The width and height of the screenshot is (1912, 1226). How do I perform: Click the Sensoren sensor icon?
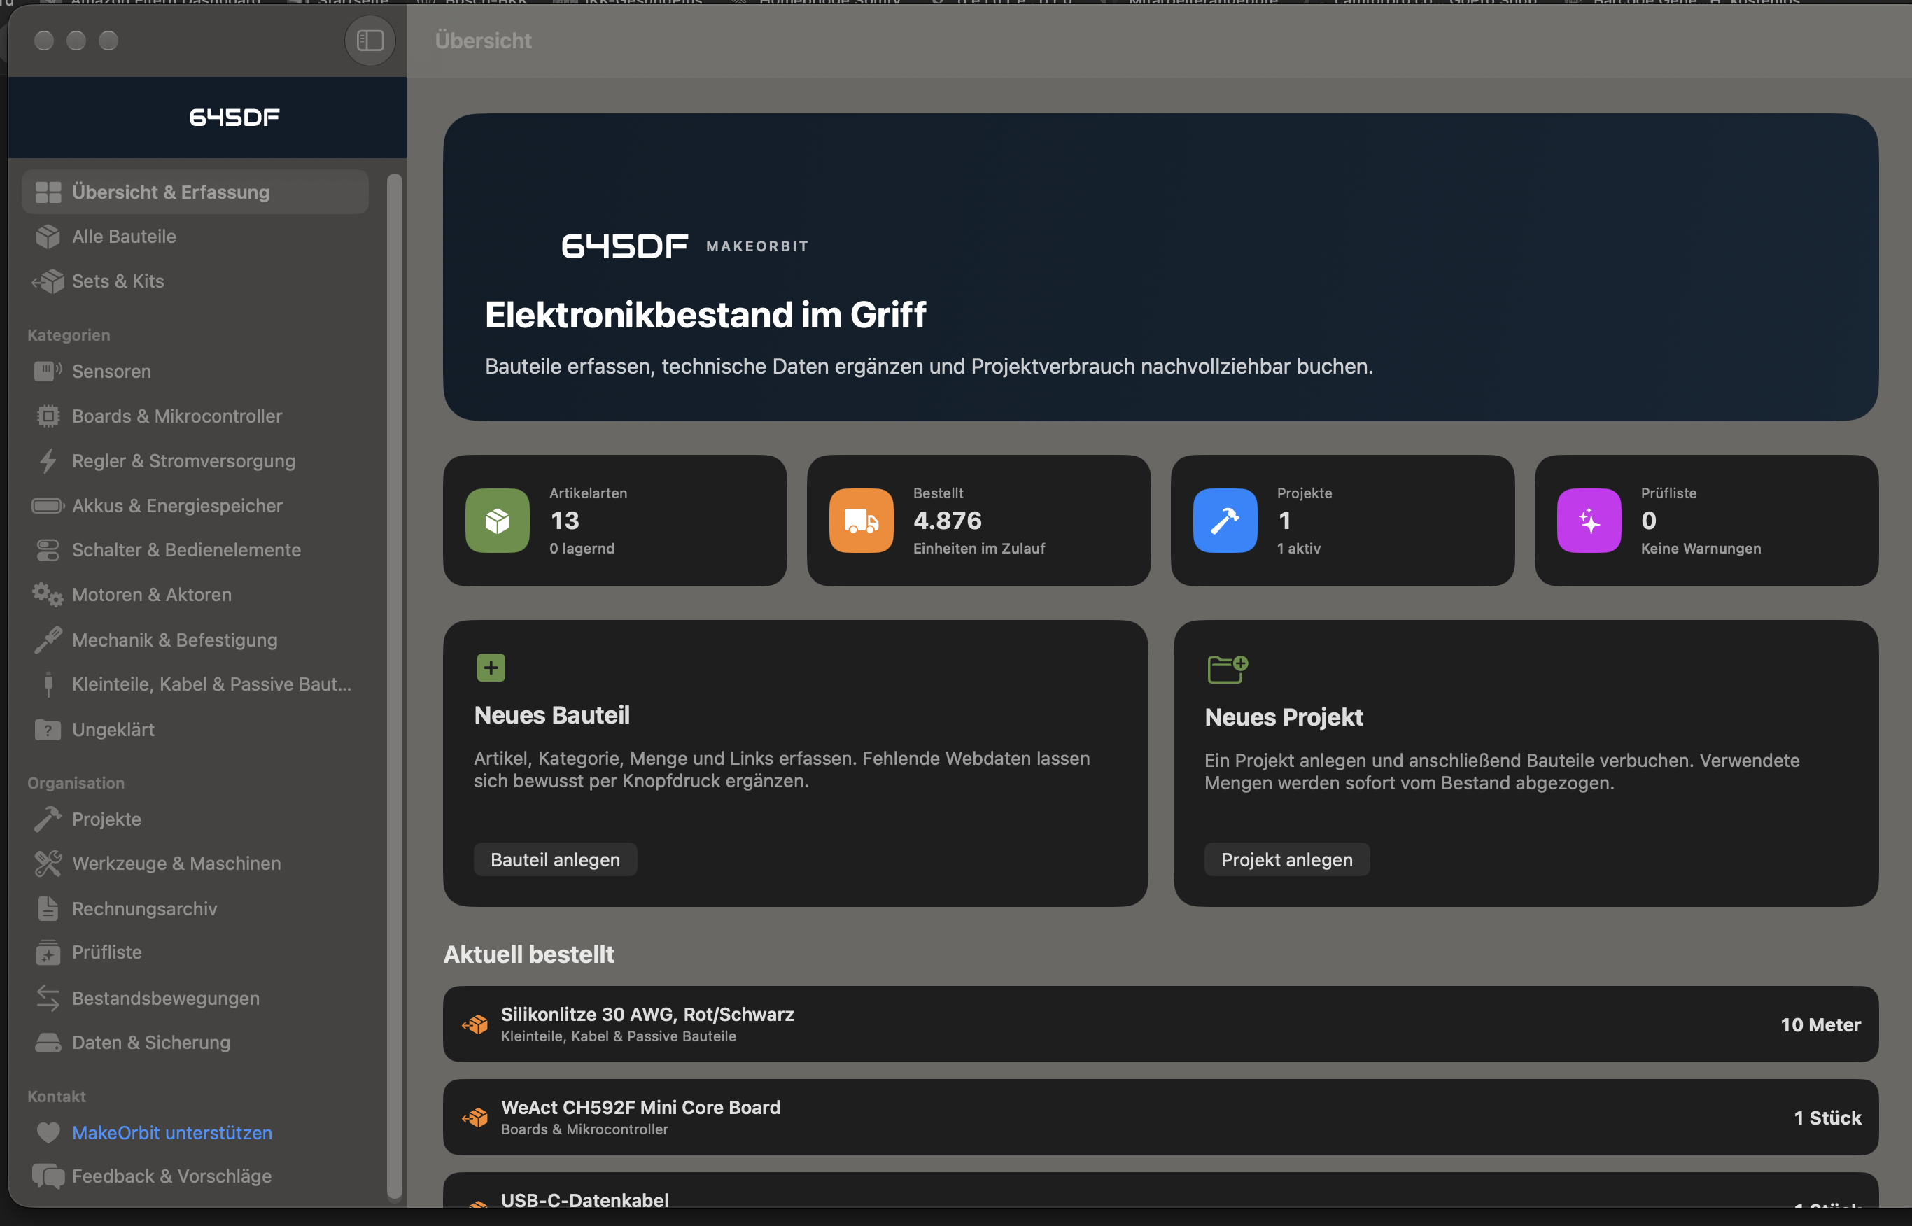pos(48,371)
